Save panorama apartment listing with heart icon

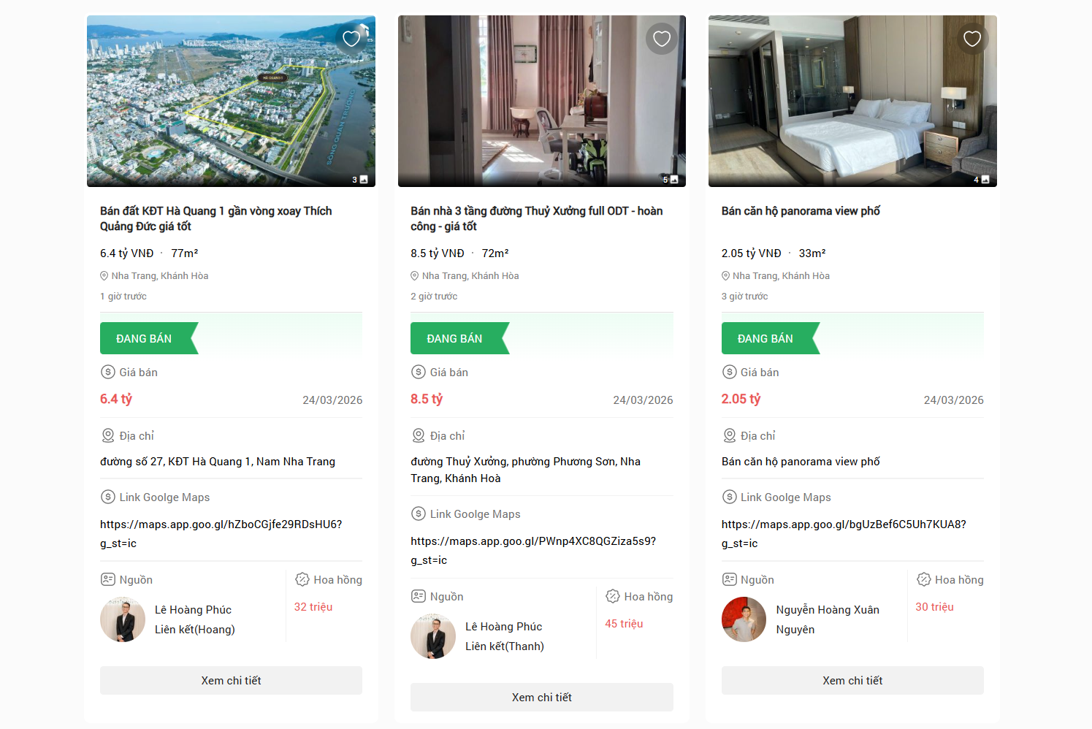point(972,39)
